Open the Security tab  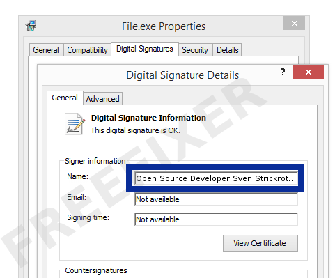pos(195,50)
